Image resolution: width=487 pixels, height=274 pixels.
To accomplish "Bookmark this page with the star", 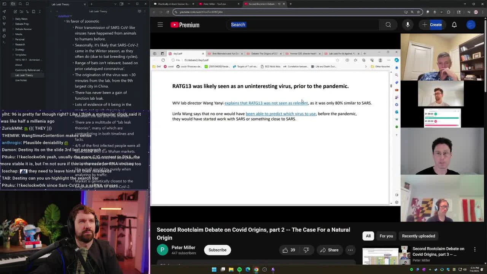I will [x=418, y=12].
